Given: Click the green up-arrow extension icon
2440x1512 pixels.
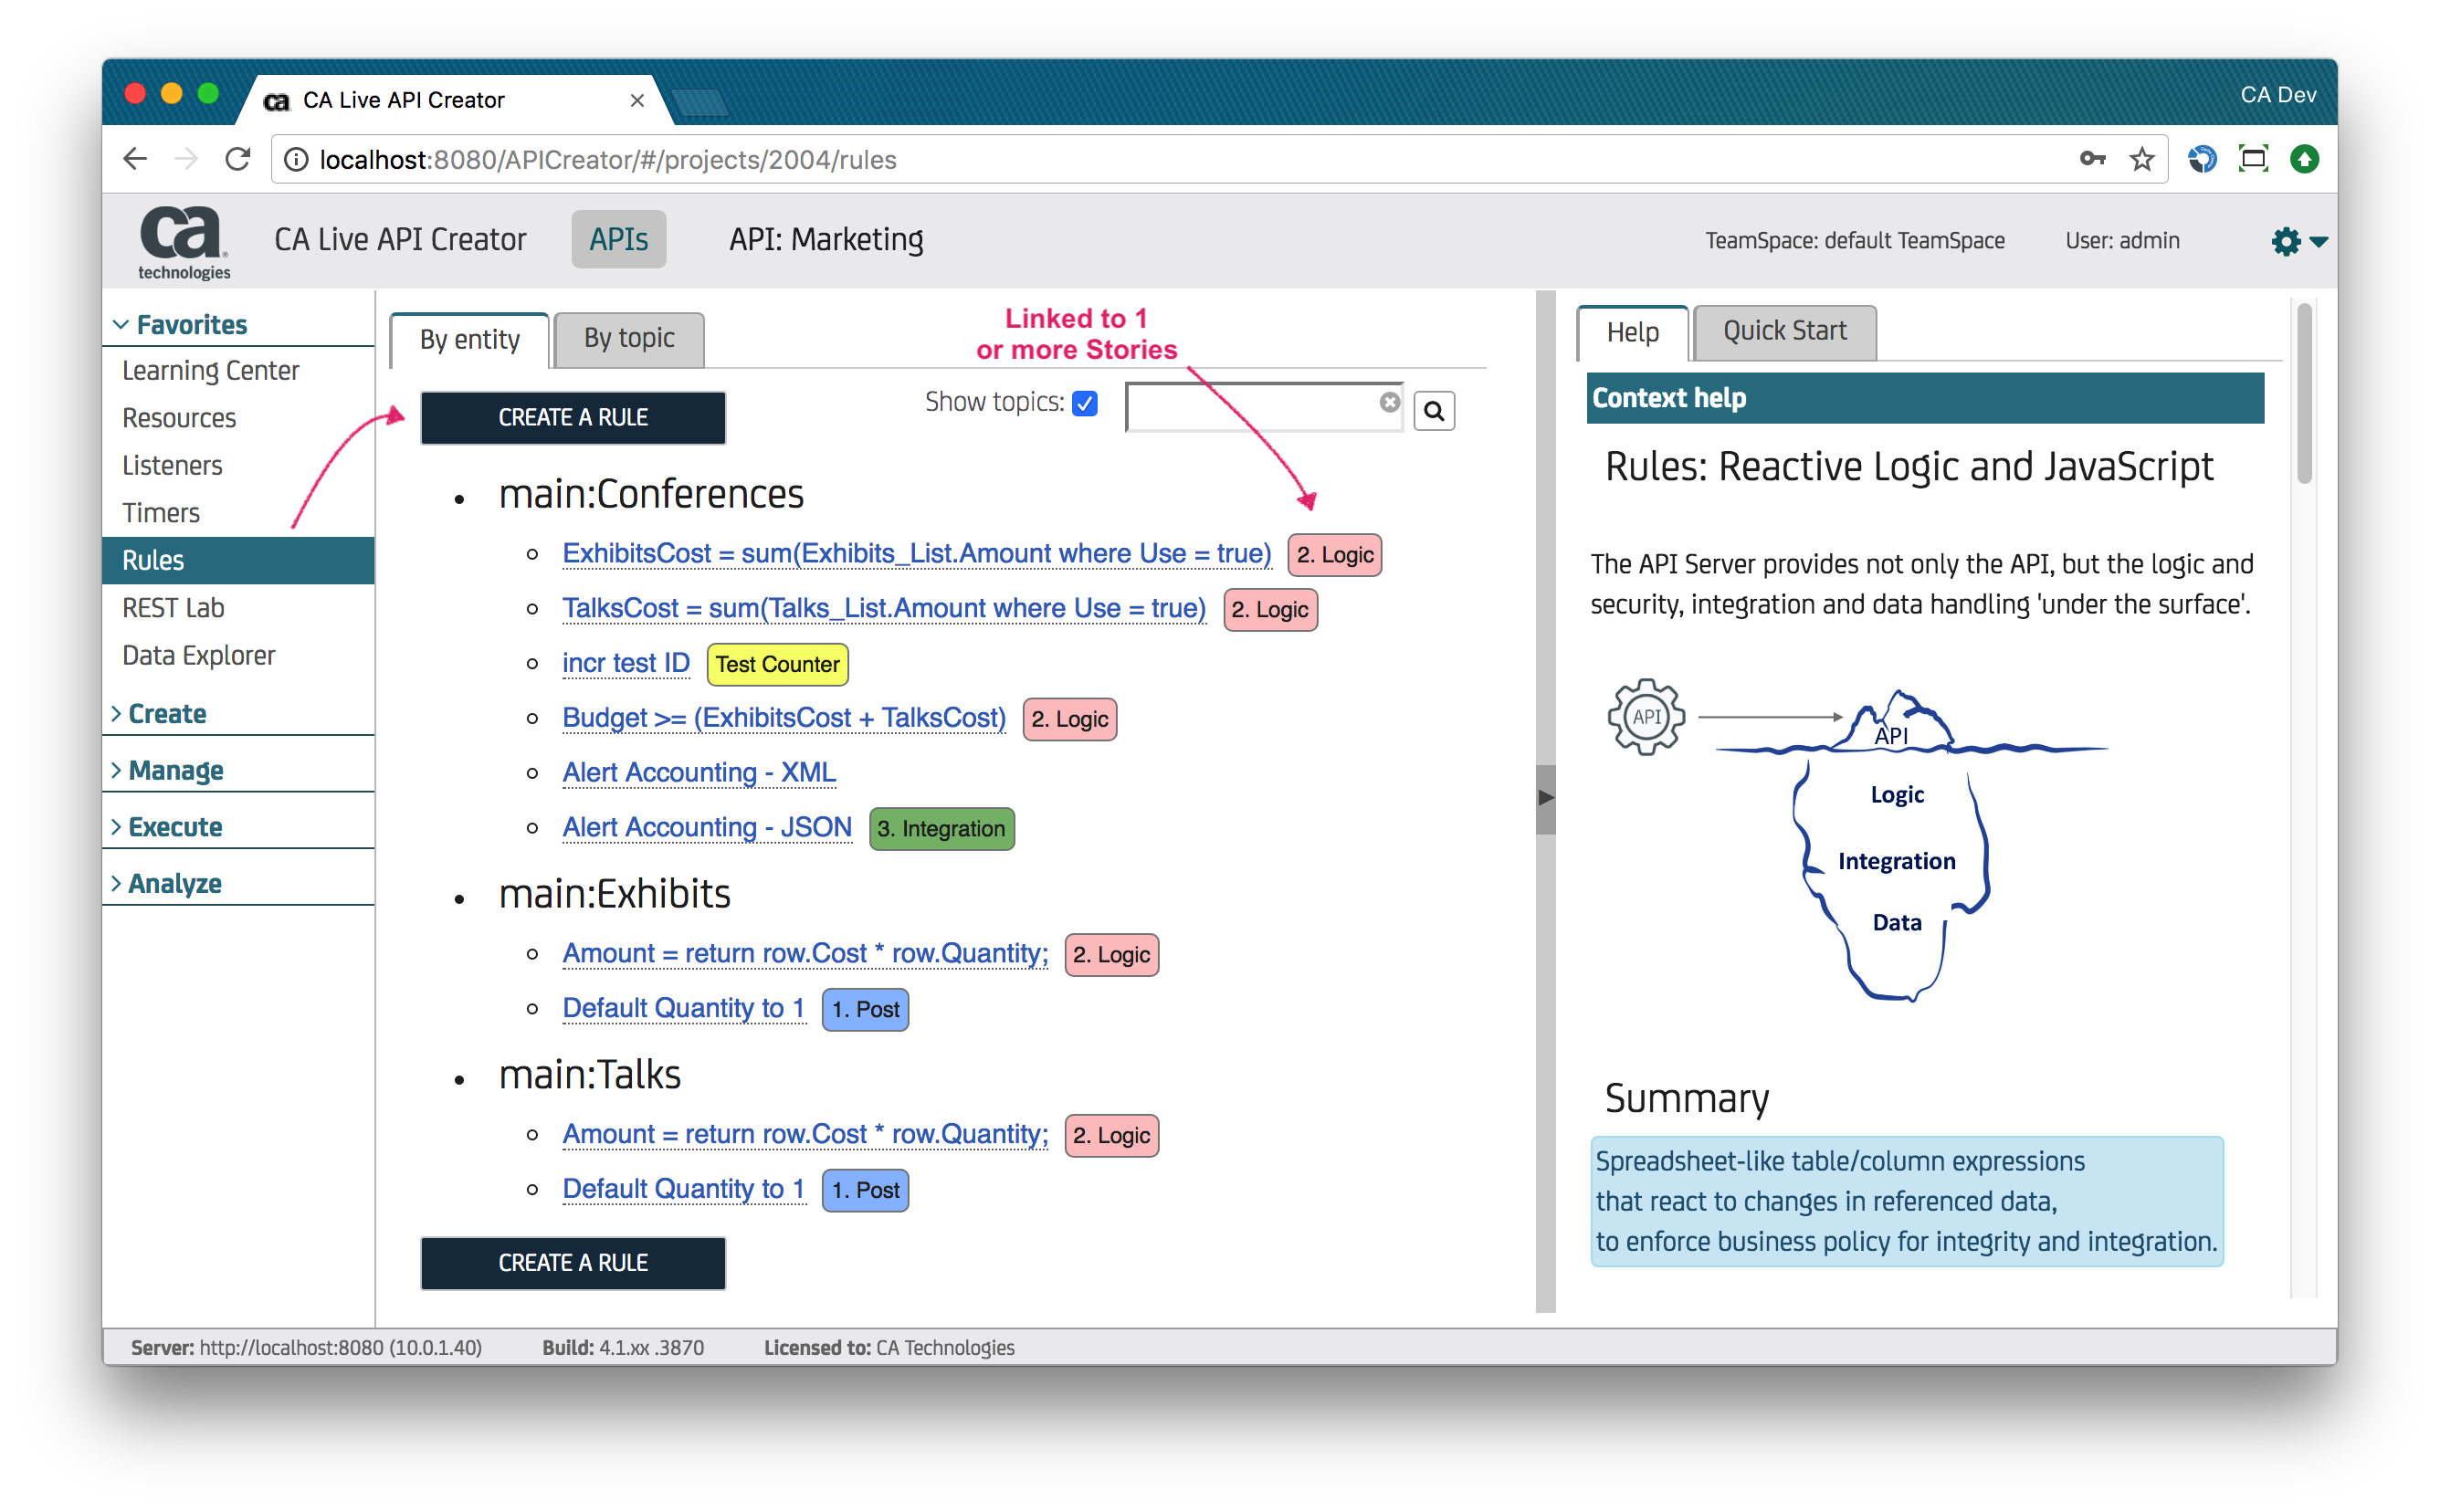Looking at the screenshot, I should (2304, 159).
